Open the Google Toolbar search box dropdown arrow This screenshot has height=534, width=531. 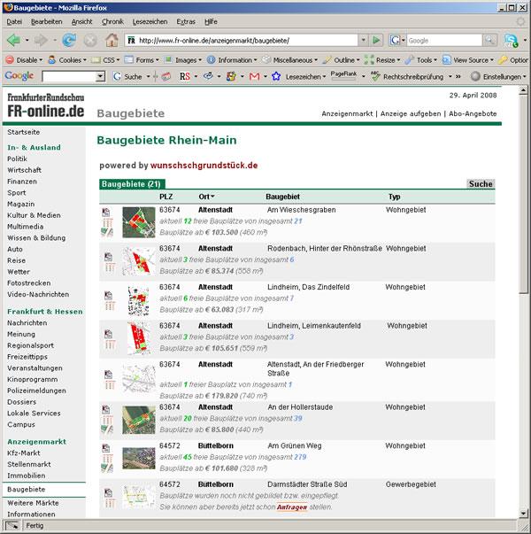pyautogui.click(x=100, y=77)
